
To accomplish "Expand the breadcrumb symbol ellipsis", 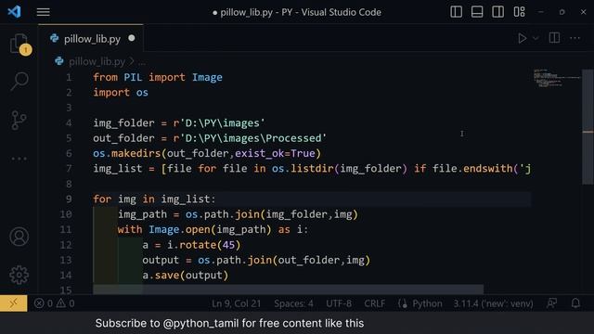I will pos(142,62).
